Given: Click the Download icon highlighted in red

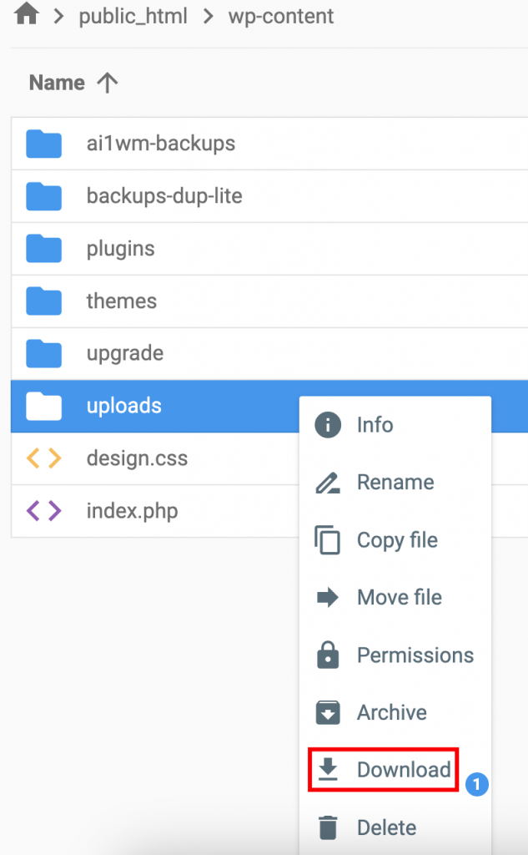Looking at the screenshot, I should point(329,770).
